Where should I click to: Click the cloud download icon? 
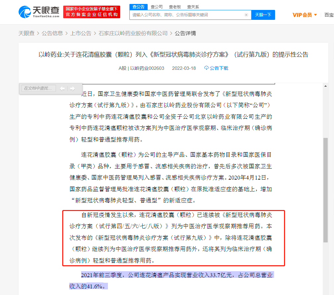tap(206, 68)
